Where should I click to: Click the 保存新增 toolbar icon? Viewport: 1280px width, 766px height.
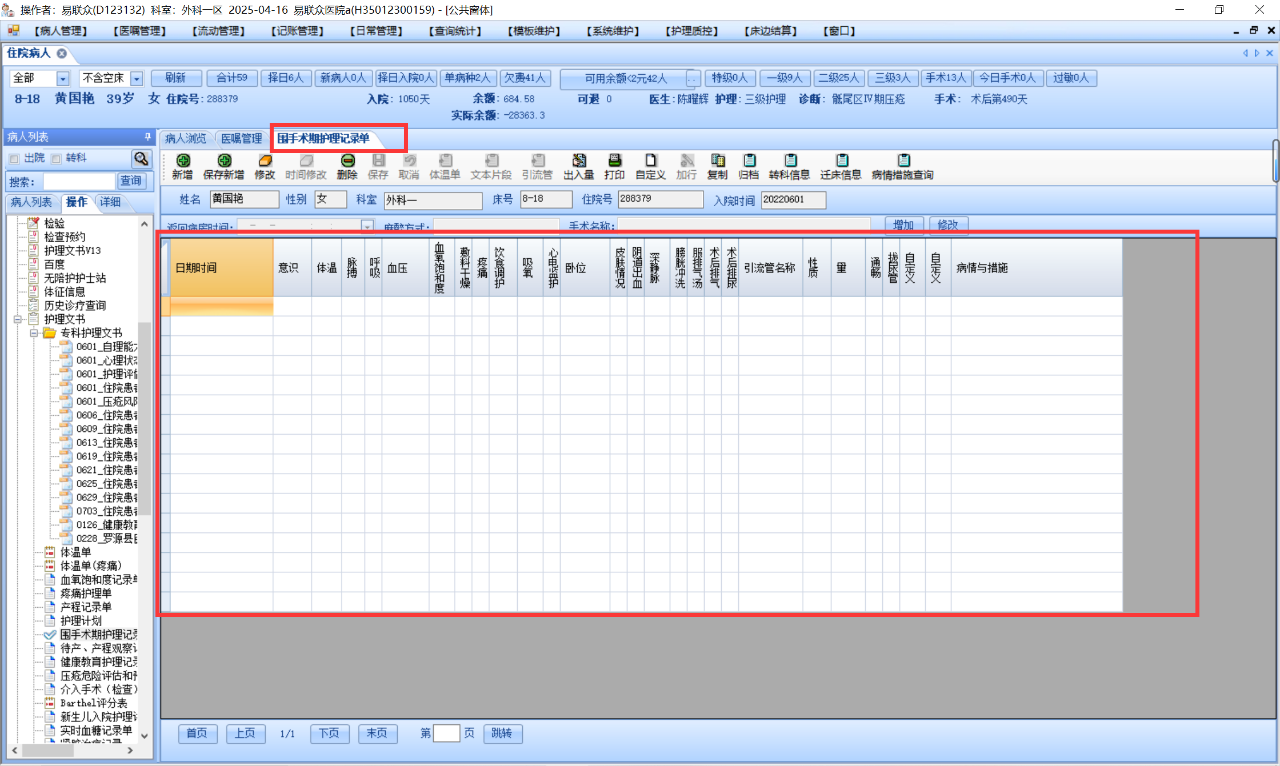coord(224,161)
